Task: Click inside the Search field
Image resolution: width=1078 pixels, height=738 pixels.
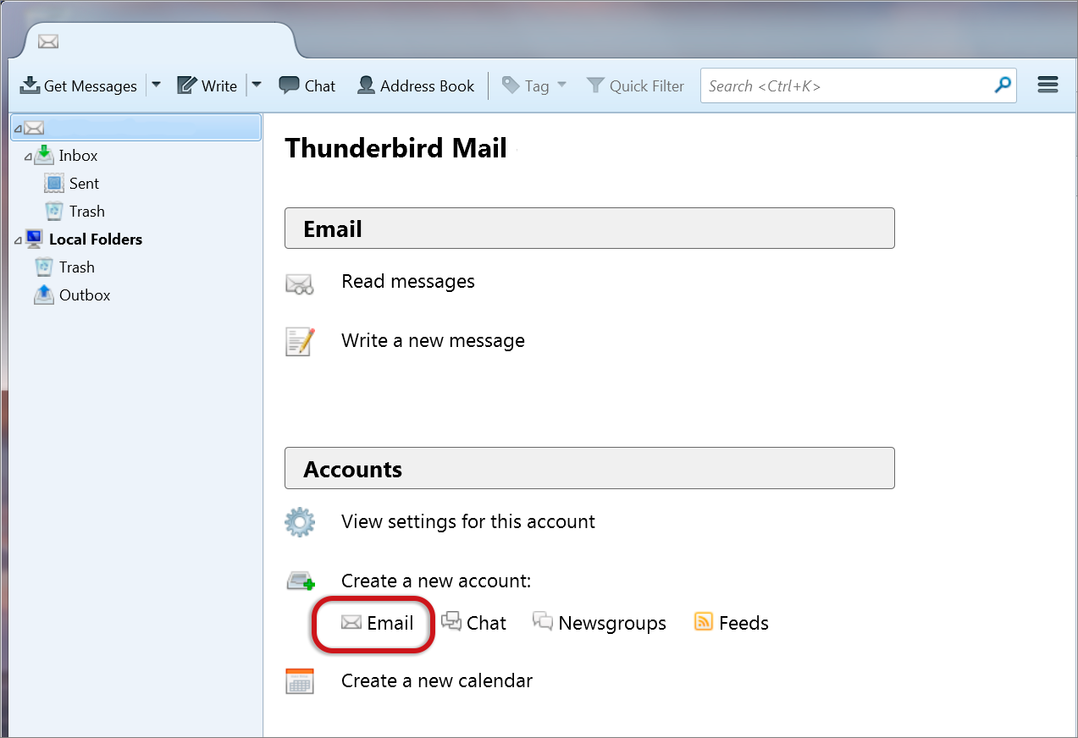Action: [847, 85]
